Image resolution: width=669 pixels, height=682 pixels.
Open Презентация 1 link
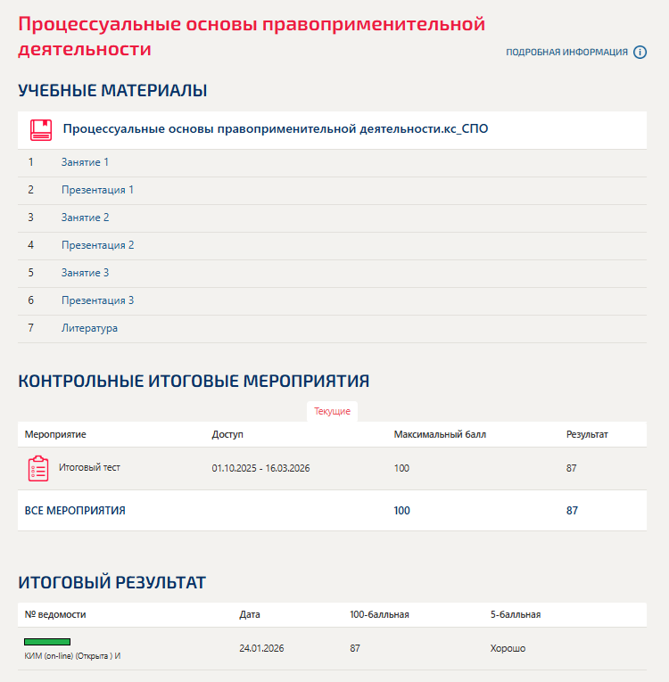[x=97, y=190]
